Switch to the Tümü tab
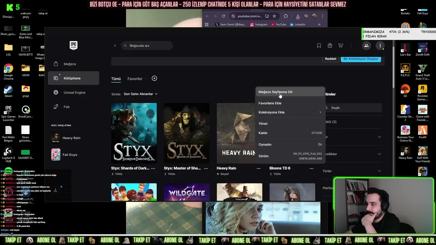 (x=116, y=79)
